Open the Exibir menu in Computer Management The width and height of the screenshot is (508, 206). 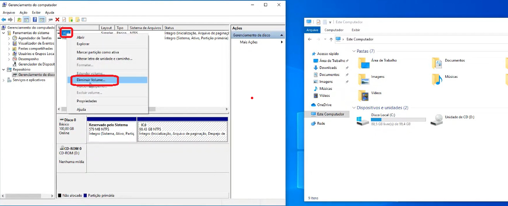tap(36, 12)
